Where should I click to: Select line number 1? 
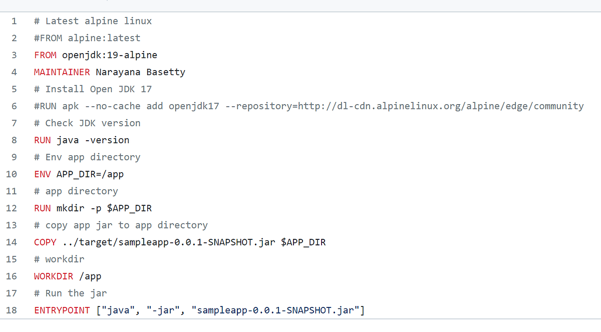tap(14, 21)
